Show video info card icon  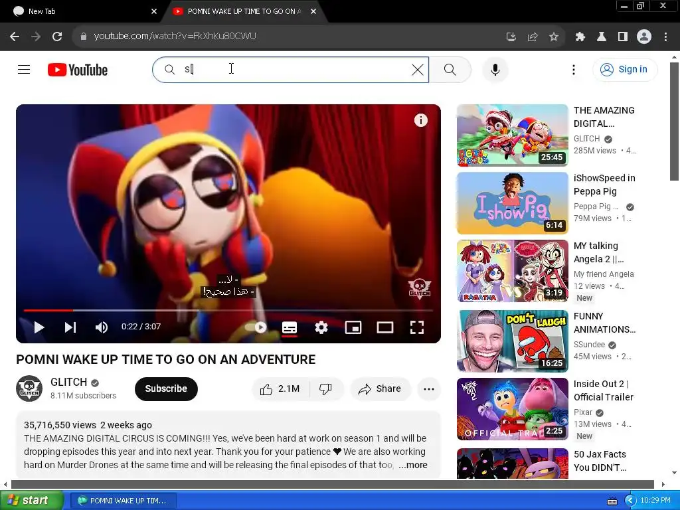(x=420, y=120)
